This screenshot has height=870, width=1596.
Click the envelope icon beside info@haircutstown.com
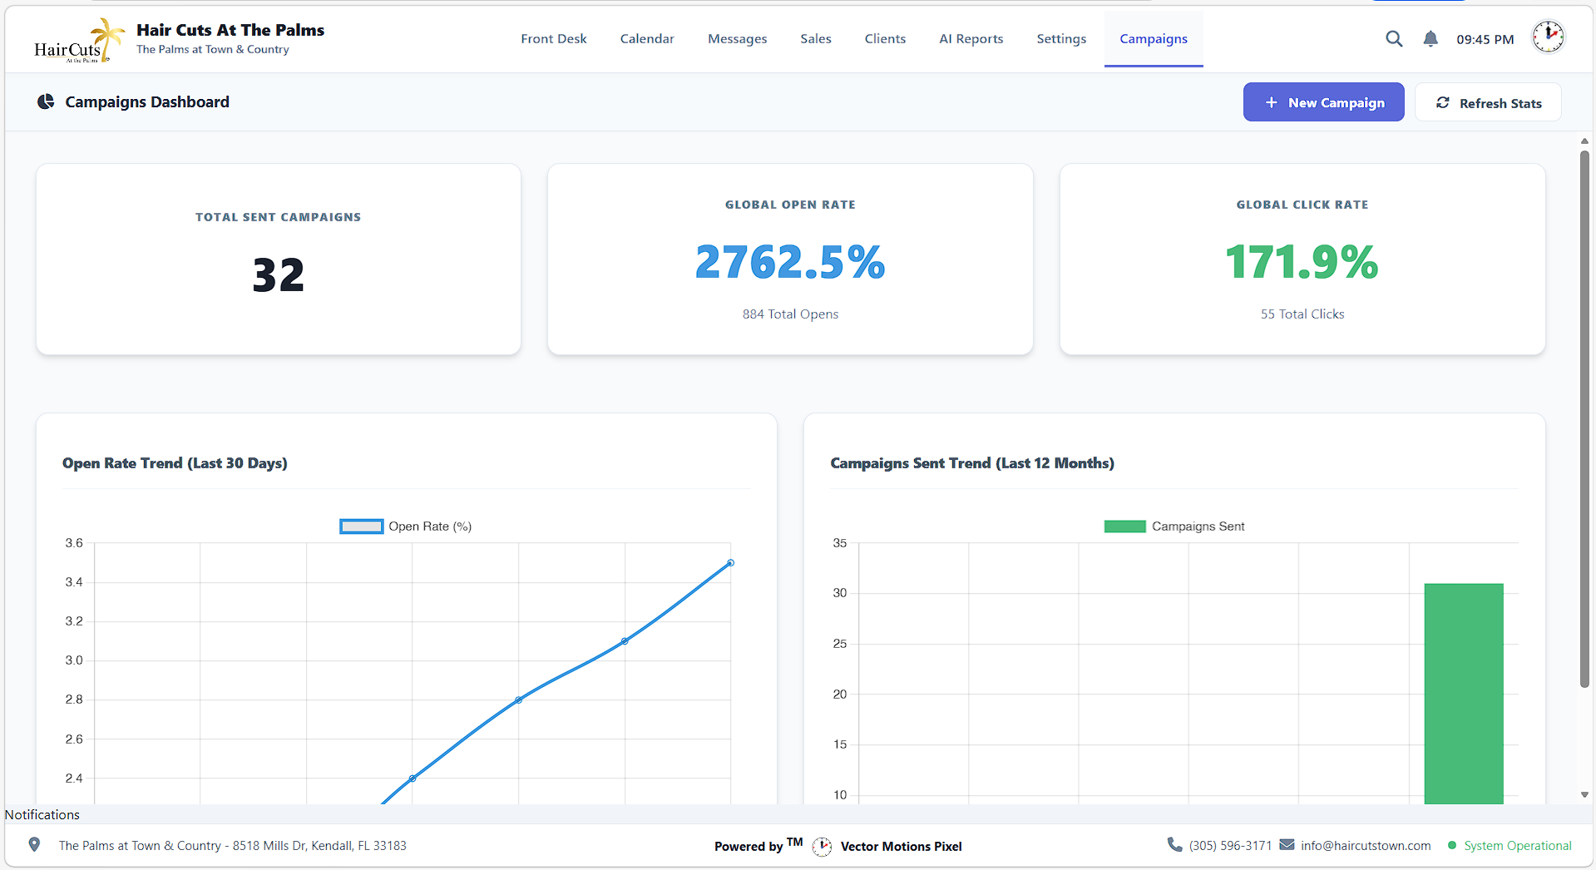pos(1286,845)
